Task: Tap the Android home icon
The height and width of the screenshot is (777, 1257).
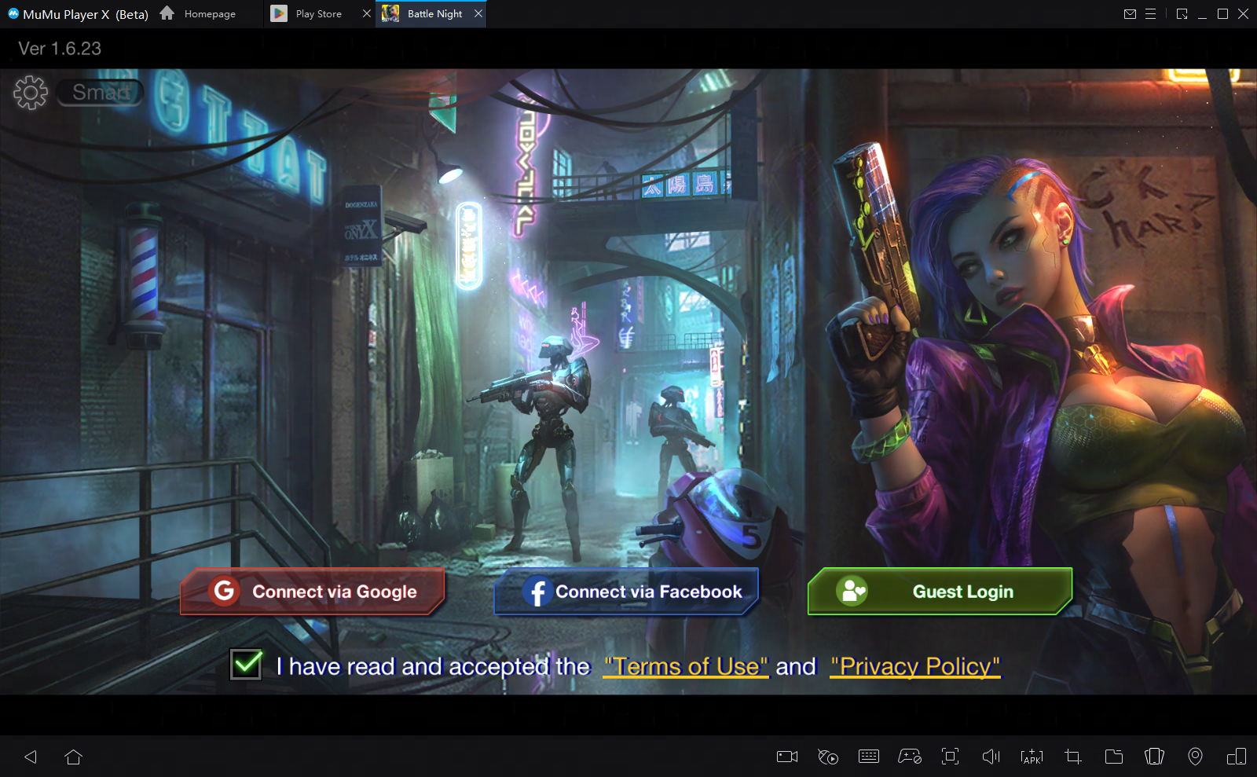Action: click(74, 757)
